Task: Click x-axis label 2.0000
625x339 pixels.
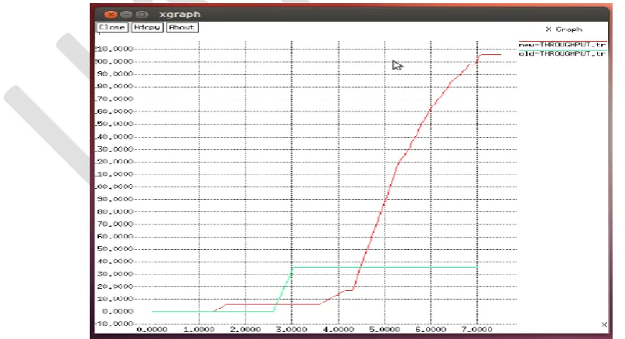Action: (246, 330)
